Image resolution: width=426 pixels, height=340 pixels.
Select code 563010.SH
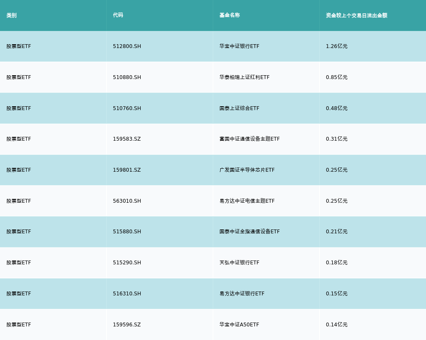pos(127,201)
